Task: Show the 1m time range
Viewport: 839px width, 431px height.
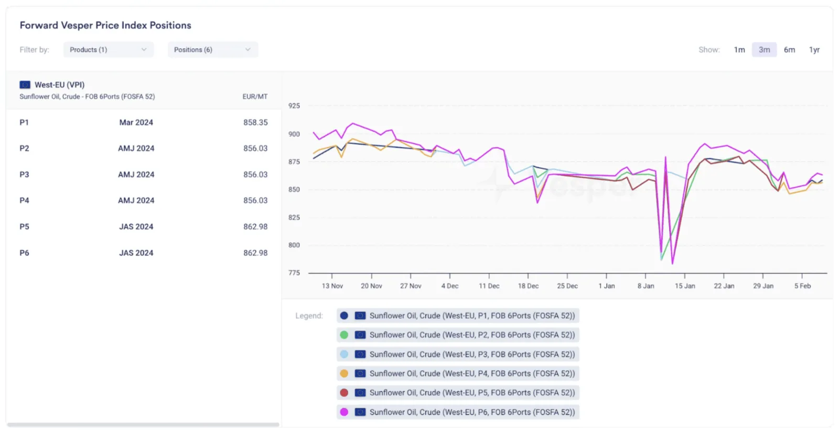Action: (x=739, y=50)
